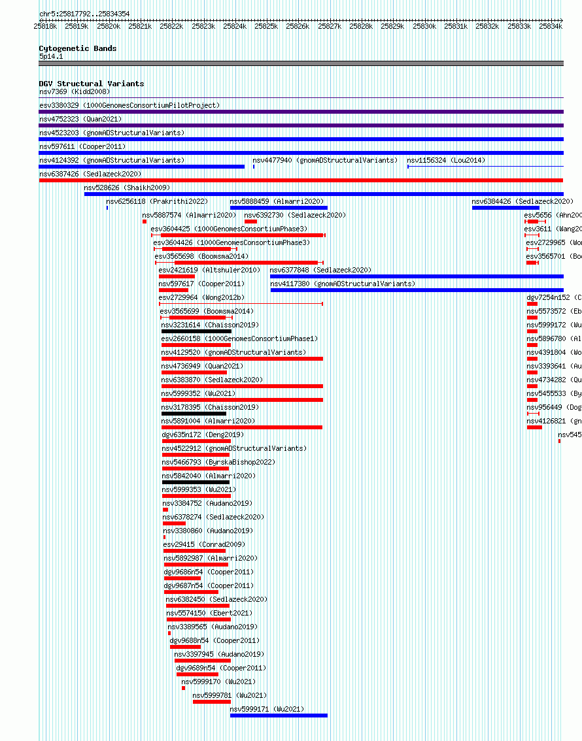Click the esv3565698 (Boomsma2014) label

pyautogui.click(x=201, y=256)
